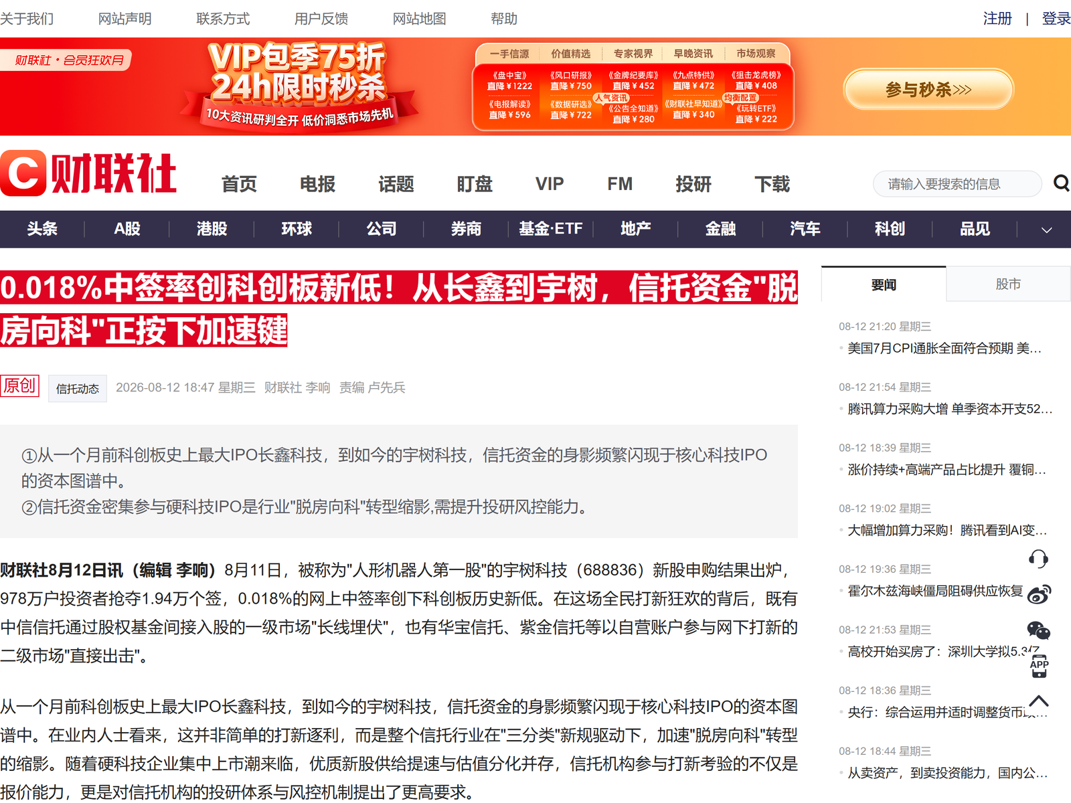
Task: Open 投研 in the main navigation
Action: pyautogui.click(x=693, y=184)
